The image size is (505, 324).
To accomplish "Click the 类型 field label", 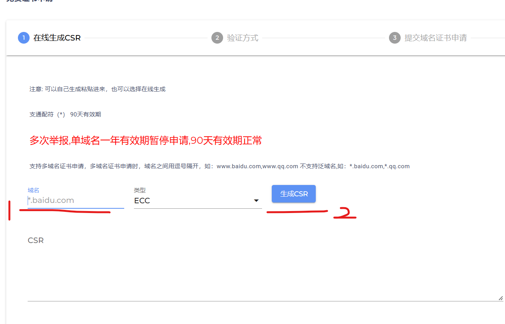I will click(x=140, y=190).
